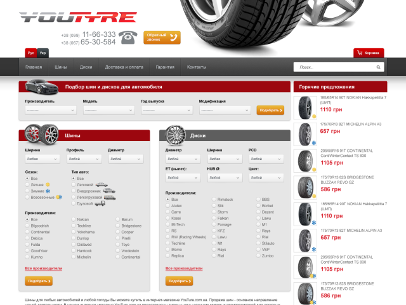The image size is (406, 305).
Task: Select Легковой vehicle type radio
Action: coord(74,185)
